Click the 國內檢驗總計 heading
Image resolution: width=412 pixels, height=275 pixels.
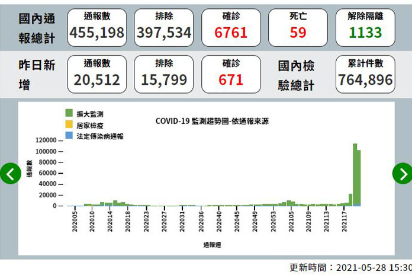[297, 75]
